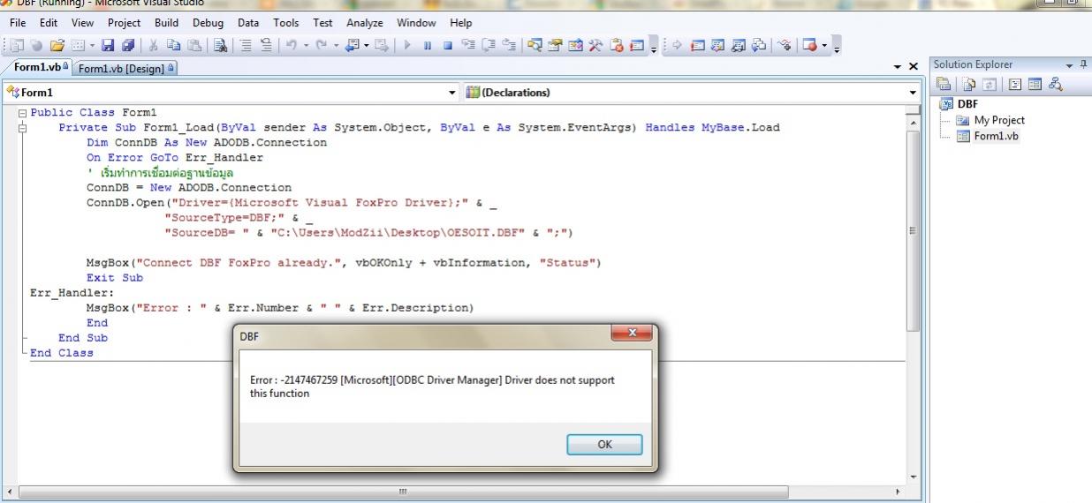Screen dimensions: 1092x503
Task: Open the Add New Item dropdown arrow
Action: pyautogui.click(x=92, y=44)
